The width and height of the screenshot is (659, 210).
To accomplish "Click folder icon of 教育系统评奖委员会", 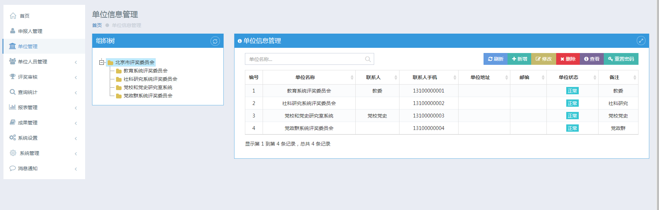I will click(119, 71).
